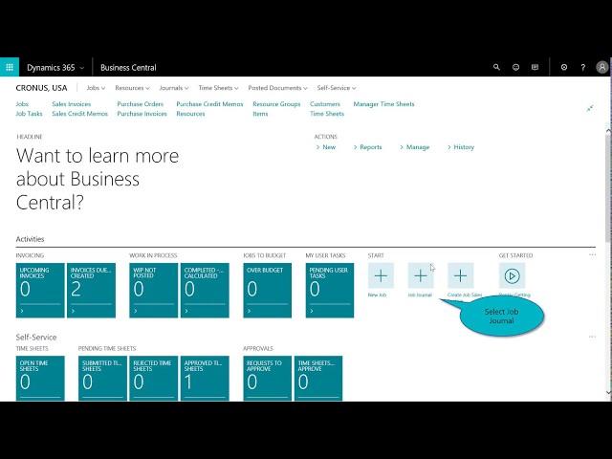
Task: Expand the New actions group
Action: coord(326,147)
